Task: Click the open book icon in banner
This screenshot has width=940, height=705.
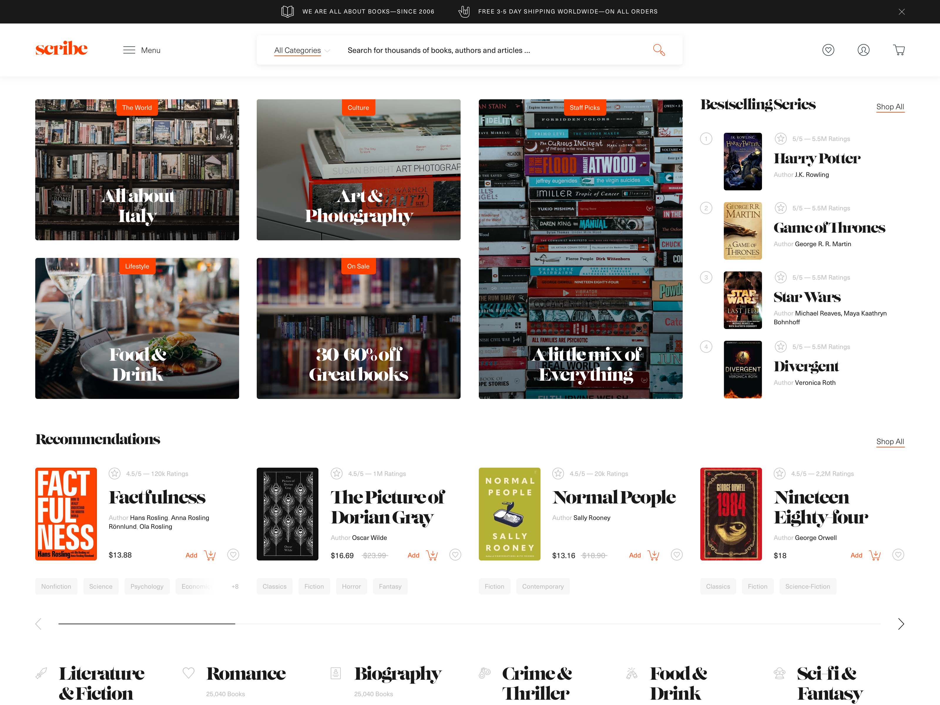Action: click(x=288, y=11)
